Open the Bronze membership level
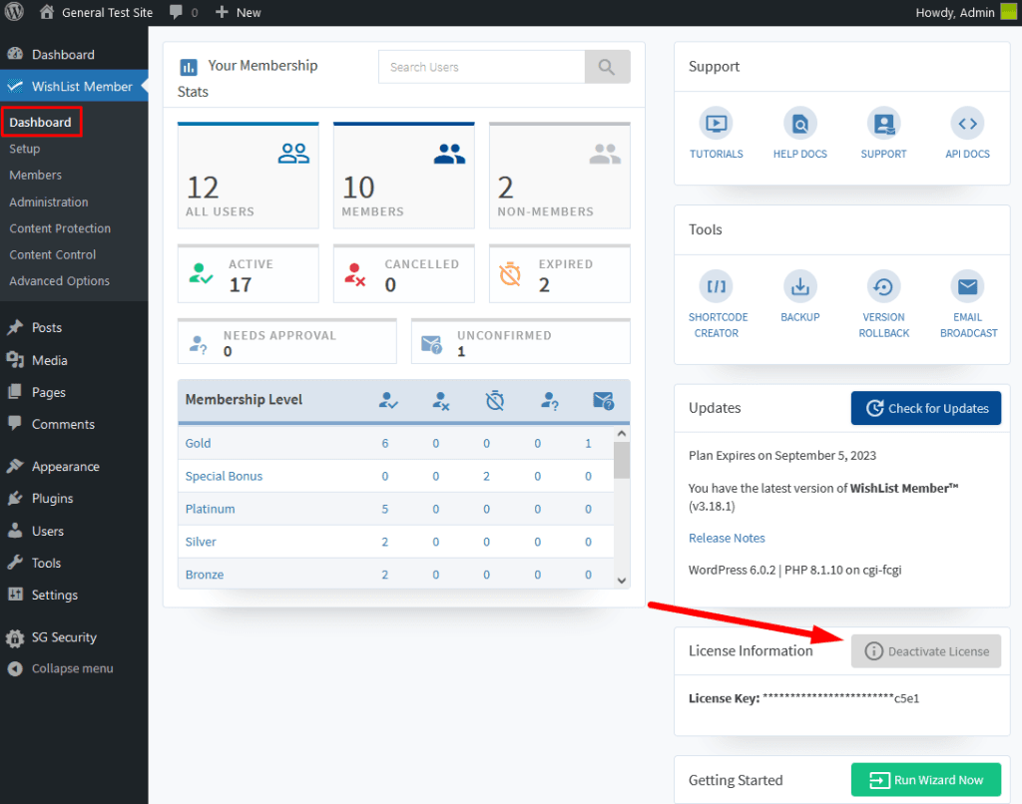The image size is (1022, 804). point(204,574)
